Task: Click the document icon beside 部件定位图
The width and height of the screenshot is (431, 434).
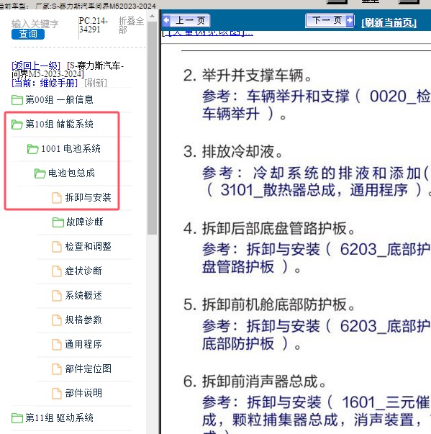Action: pos(57,369)
